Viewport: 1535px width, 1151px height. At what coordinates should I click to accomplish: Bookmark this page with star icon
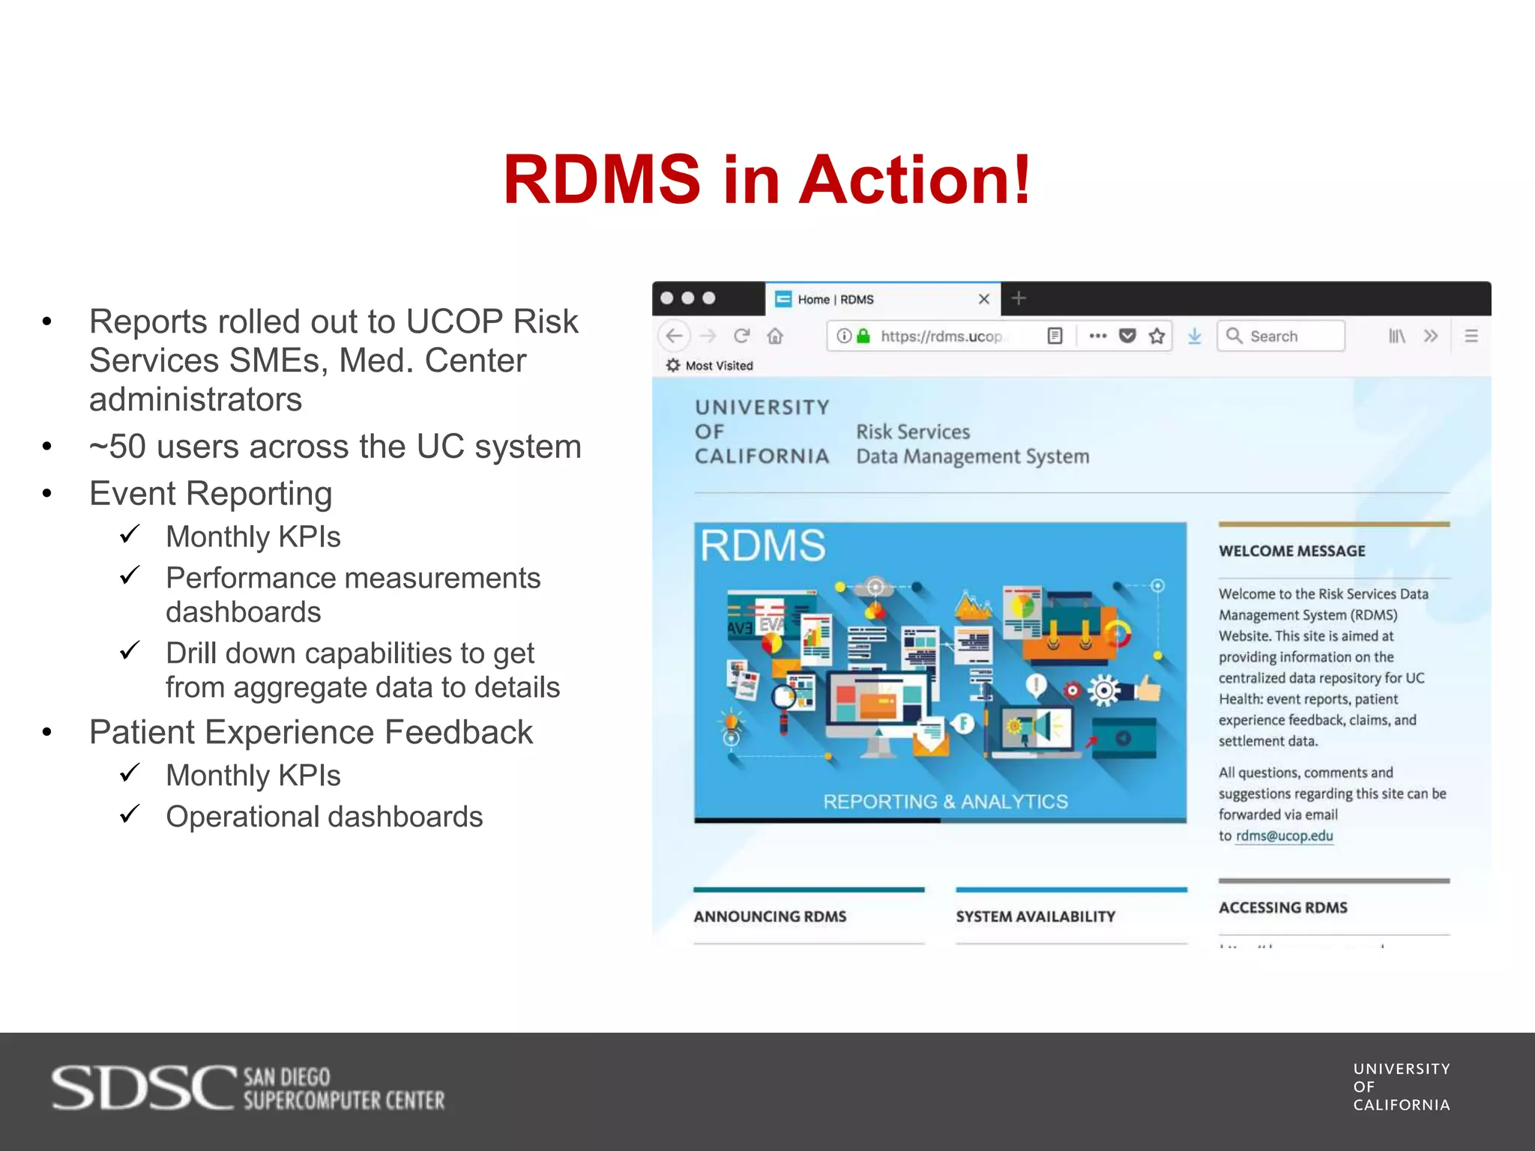click(1156, 336)
